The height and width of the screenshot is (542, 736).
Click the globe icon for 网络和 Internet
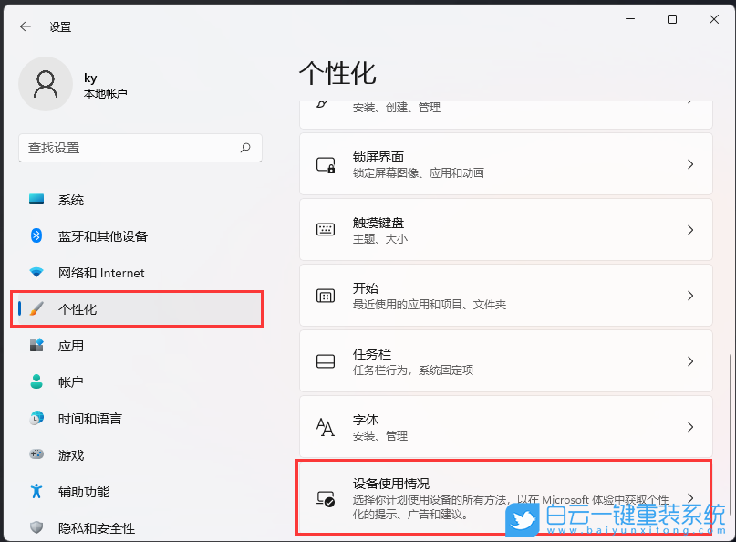[x=36, y=272]
